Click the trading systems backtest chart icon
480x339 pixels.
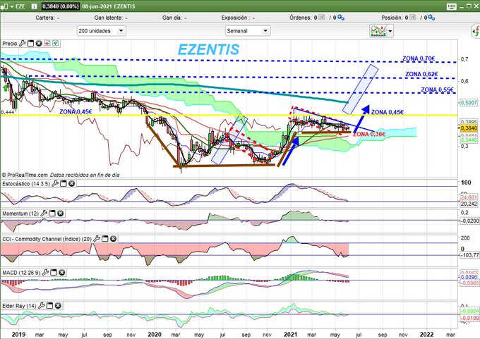378,31
